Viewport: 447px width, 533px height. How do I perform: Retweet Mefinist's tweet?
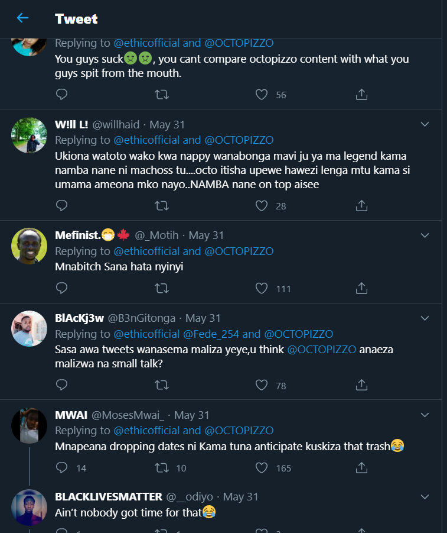click(x=161, y=288)
